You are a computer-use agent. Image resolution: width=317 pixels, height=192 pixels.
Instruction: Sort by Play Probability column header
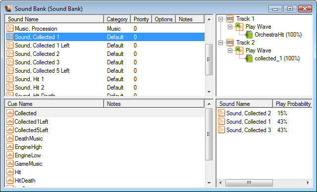point(293,103)
